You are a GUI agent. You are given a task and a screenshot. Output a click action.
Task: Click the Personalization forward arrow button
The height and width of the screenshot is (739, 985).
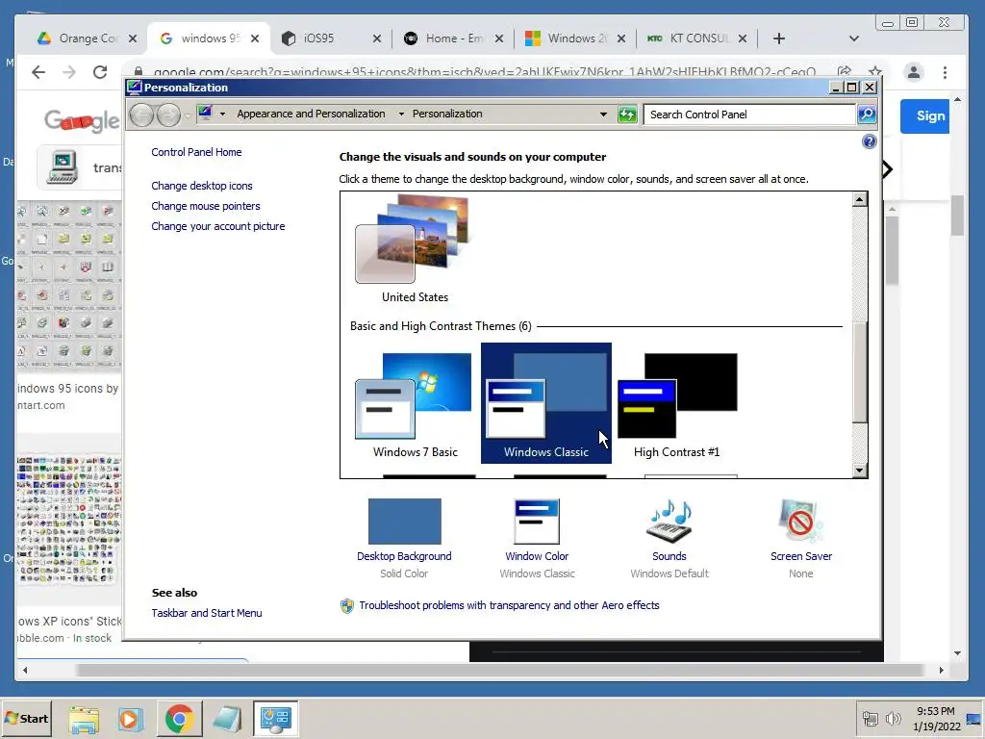tap(167, 115)
